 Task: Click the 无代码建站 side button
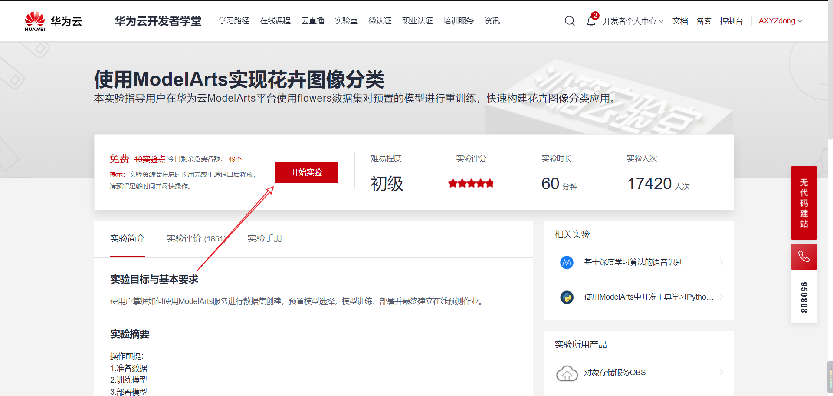click(804, 203)
